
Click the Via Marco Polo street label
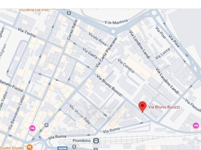(80, 114)
